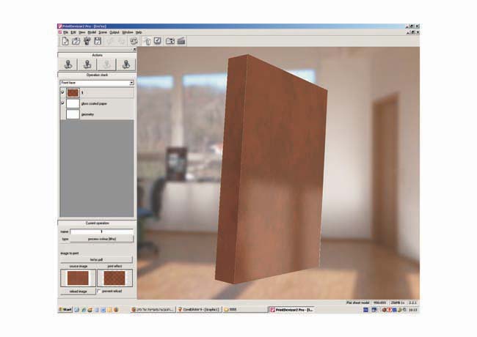Open the Hebrew-titled browser taskbar window
This screenshot has width=477, height=337.
[x=153, y=310]
